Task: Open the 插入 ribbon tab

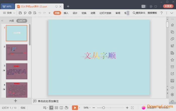Action: 66,13
